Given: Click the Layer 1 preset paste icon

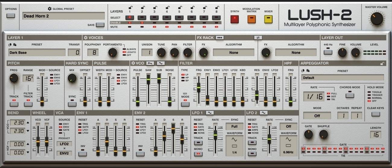Looking at the screenshot, I should point(14,45).
